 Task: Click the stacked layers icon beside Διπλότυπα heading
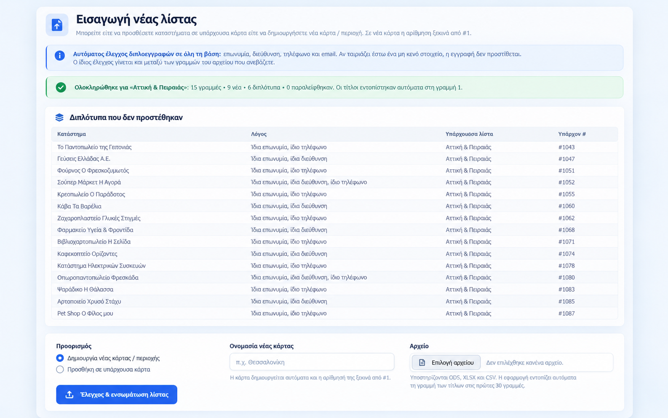coord(59,118)
